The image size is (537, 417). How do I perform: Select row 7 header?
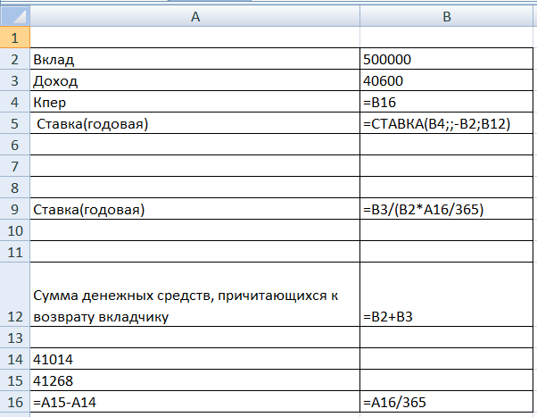coord(15,166)
